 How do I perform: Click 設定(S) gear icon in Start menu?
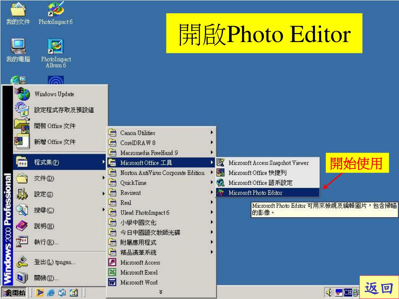pyautogui.click(x=22, y=194)
